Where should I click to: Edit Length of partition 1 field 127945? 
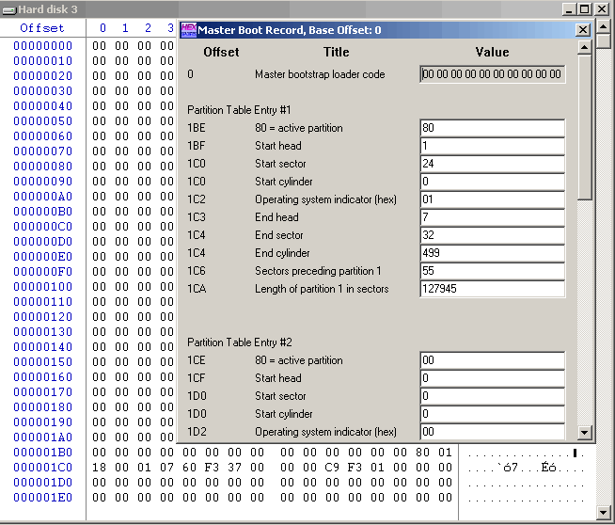[x=492, y=289]
